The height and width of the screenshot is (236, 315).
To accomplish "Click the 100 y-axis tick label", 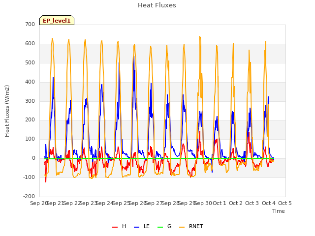I will tap(30, 139).
